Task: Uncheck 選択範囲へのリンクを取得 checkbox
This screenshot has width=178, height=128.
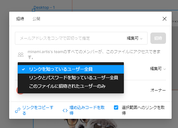Action: click(116, 107)
